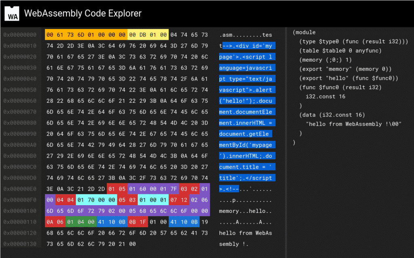Select the orange magic number bytes 00 61 73 6D
Viewport: 414px width, 258px height.
click(x=65, y=35)
